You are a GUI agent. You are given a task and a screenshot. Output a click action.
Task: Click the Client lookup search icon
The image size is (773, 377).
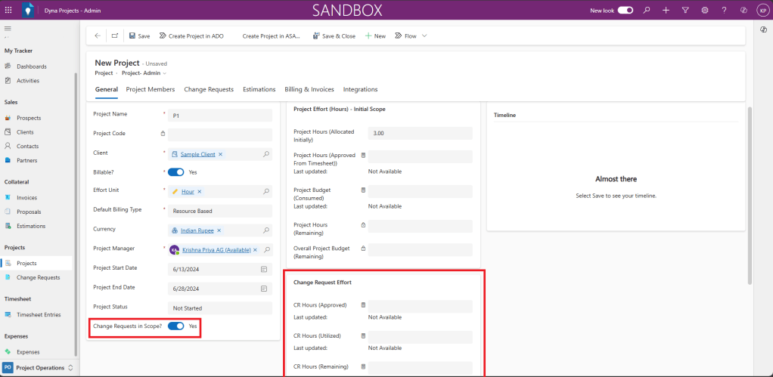coord(265,154)
